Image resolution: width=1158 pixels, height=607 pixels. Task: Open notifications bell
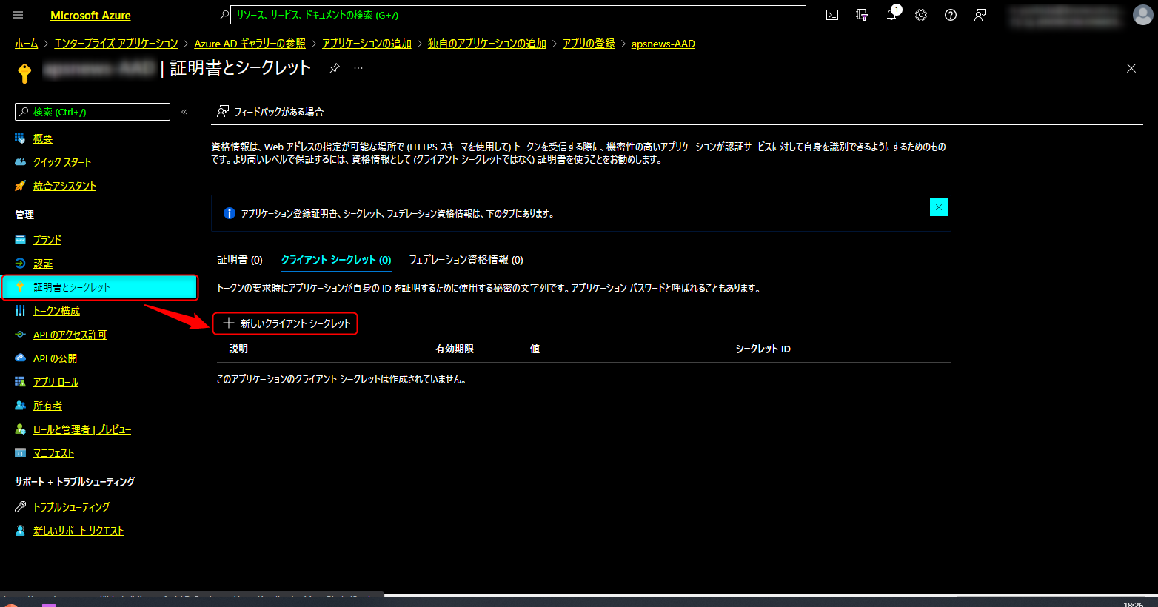(x=891, y=15)
